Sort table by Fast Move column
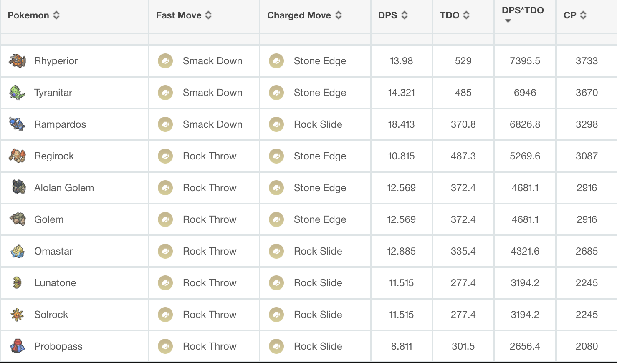The height and width of the screenshot is (363, 617). (184, 15)
